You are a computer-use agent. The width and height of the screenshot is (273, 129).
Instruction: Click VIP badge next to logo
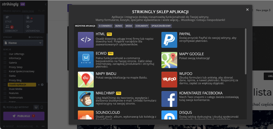tap(23, 4)
